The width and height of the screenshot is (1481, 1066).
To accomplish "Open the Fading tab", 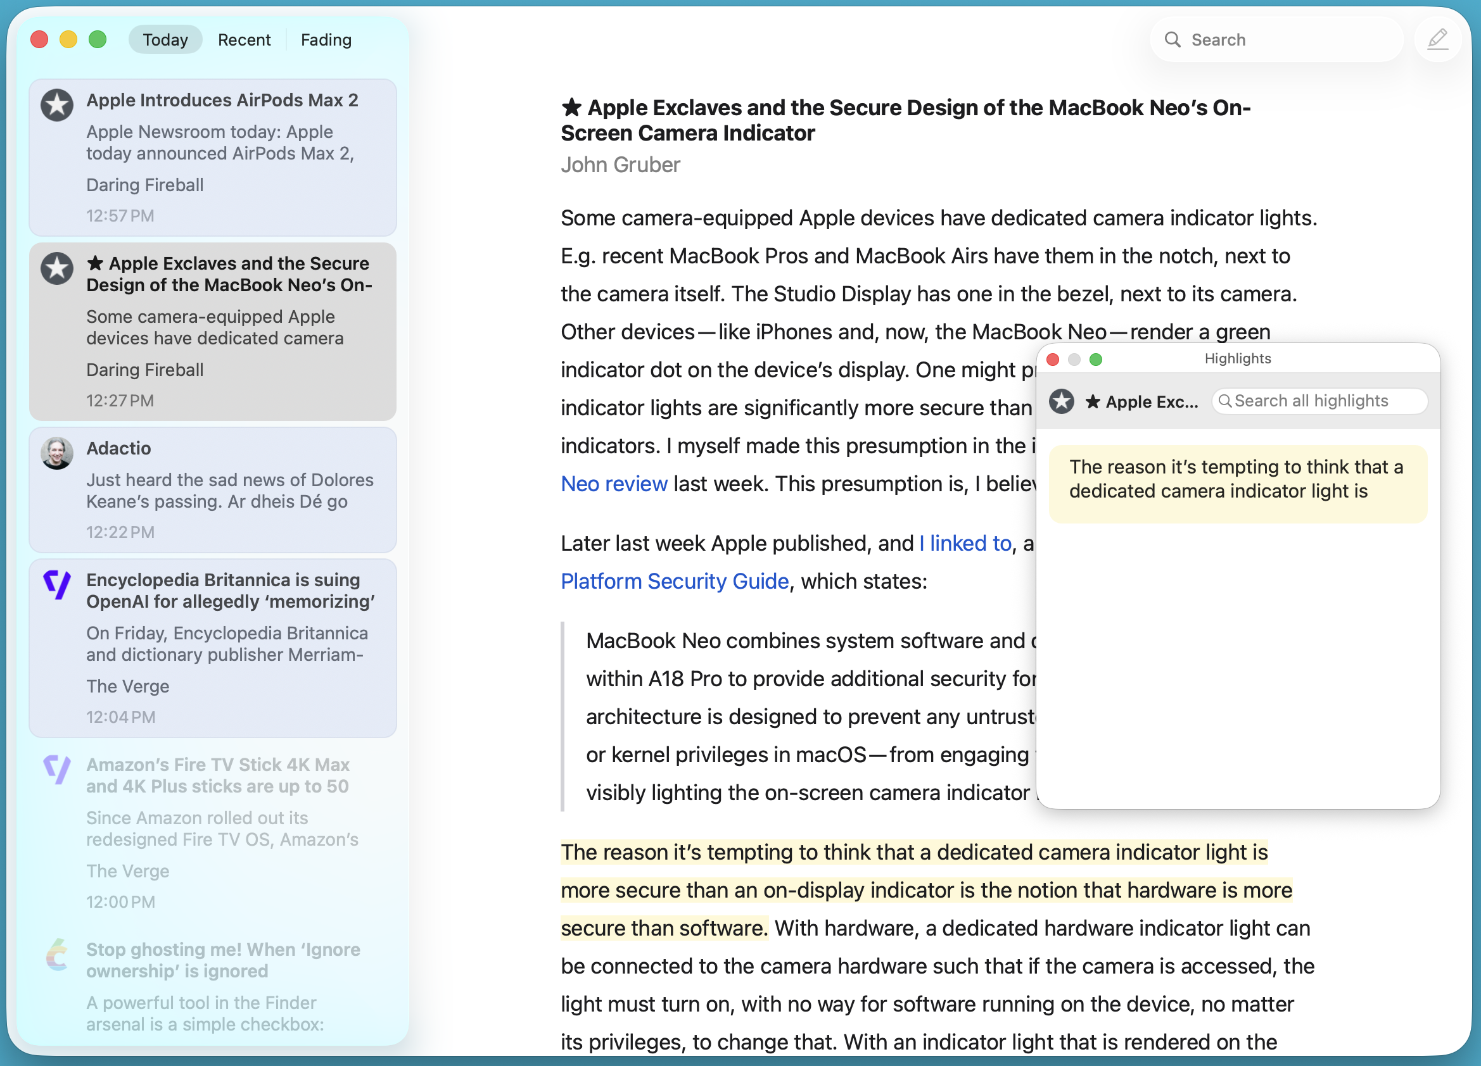I will click(x=326, y=40).
